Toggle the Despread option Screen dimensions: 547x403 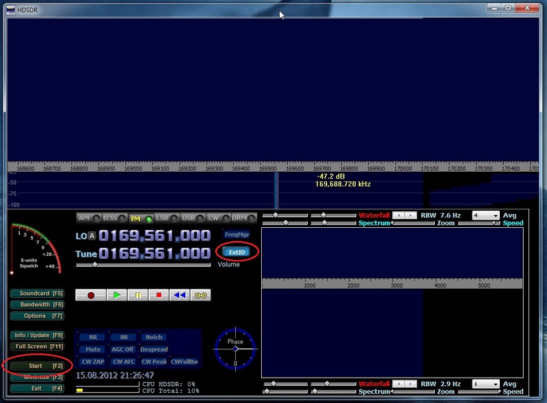(154, 349)
